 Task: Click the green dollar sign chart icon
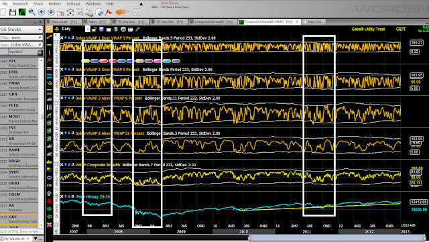point(116,29)
